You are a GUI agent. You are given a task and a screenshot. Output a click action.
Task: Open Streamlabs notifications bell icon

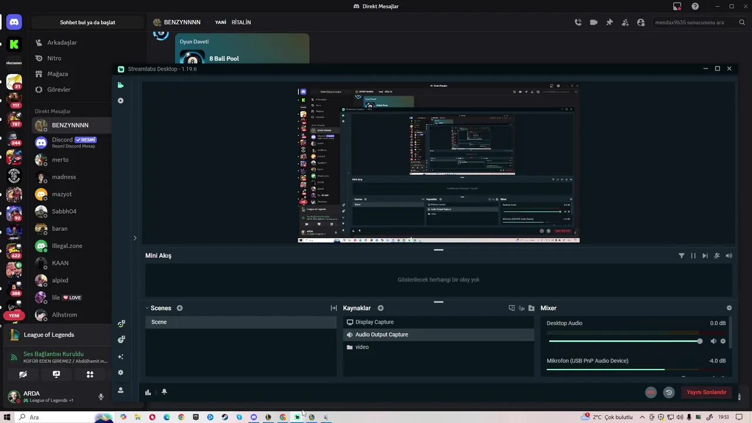[164, 392]
